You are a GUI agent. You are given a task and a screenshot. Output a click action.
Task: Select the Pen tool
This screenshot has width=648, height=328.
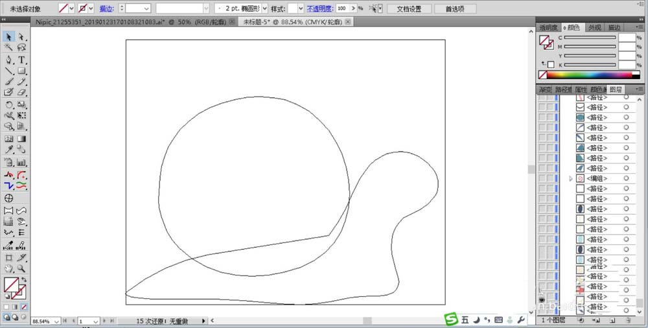click(x=9, y=60)
